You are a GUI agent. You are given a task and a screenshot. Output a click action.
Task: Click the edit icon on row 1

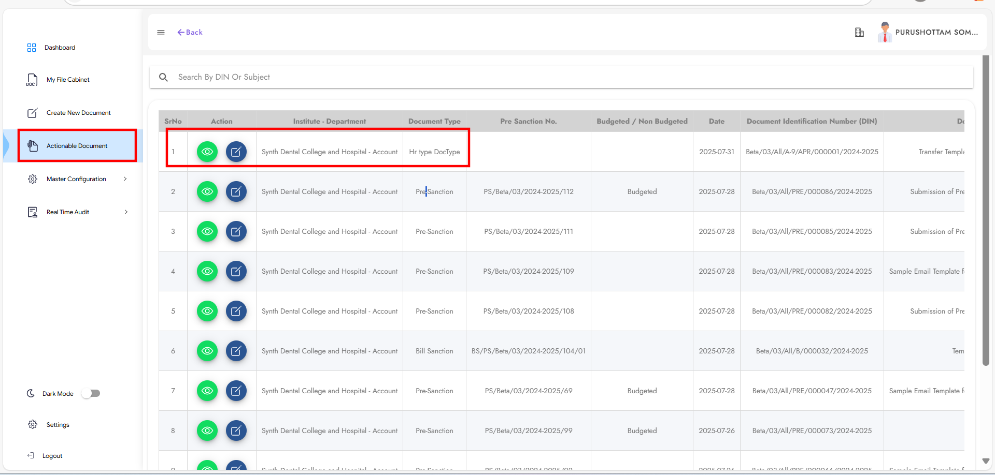pyautogui.click(x=236, y=151)
